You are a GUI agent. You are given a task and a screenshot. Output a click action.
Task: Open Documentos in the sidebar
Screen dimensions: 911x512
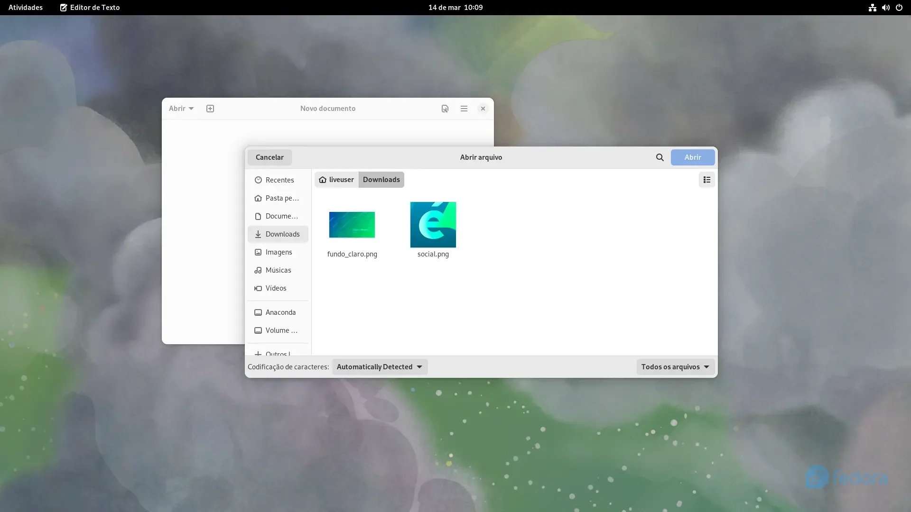coord(278,216)
